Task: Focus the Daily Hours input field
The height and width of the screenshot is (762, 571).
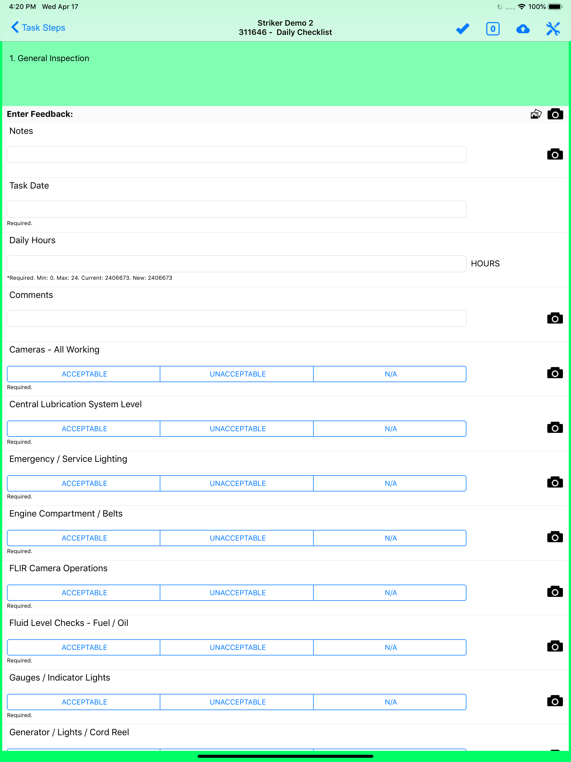Action: coord(237,264)
